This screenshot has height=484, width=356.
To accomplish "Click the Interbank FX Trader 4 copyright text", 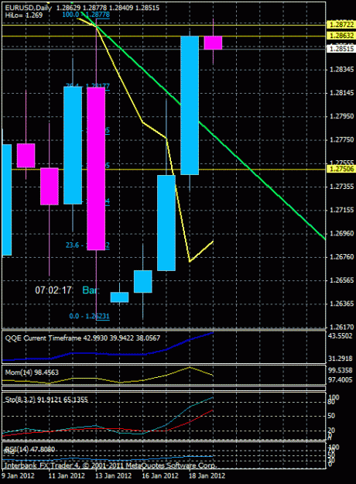I will pyautogui.click(x=111, y=465).
